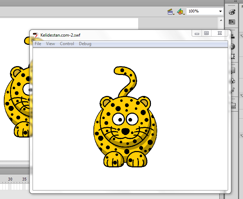
Task: Click the stage scrollbar up arrow
Action: (221, 20)
